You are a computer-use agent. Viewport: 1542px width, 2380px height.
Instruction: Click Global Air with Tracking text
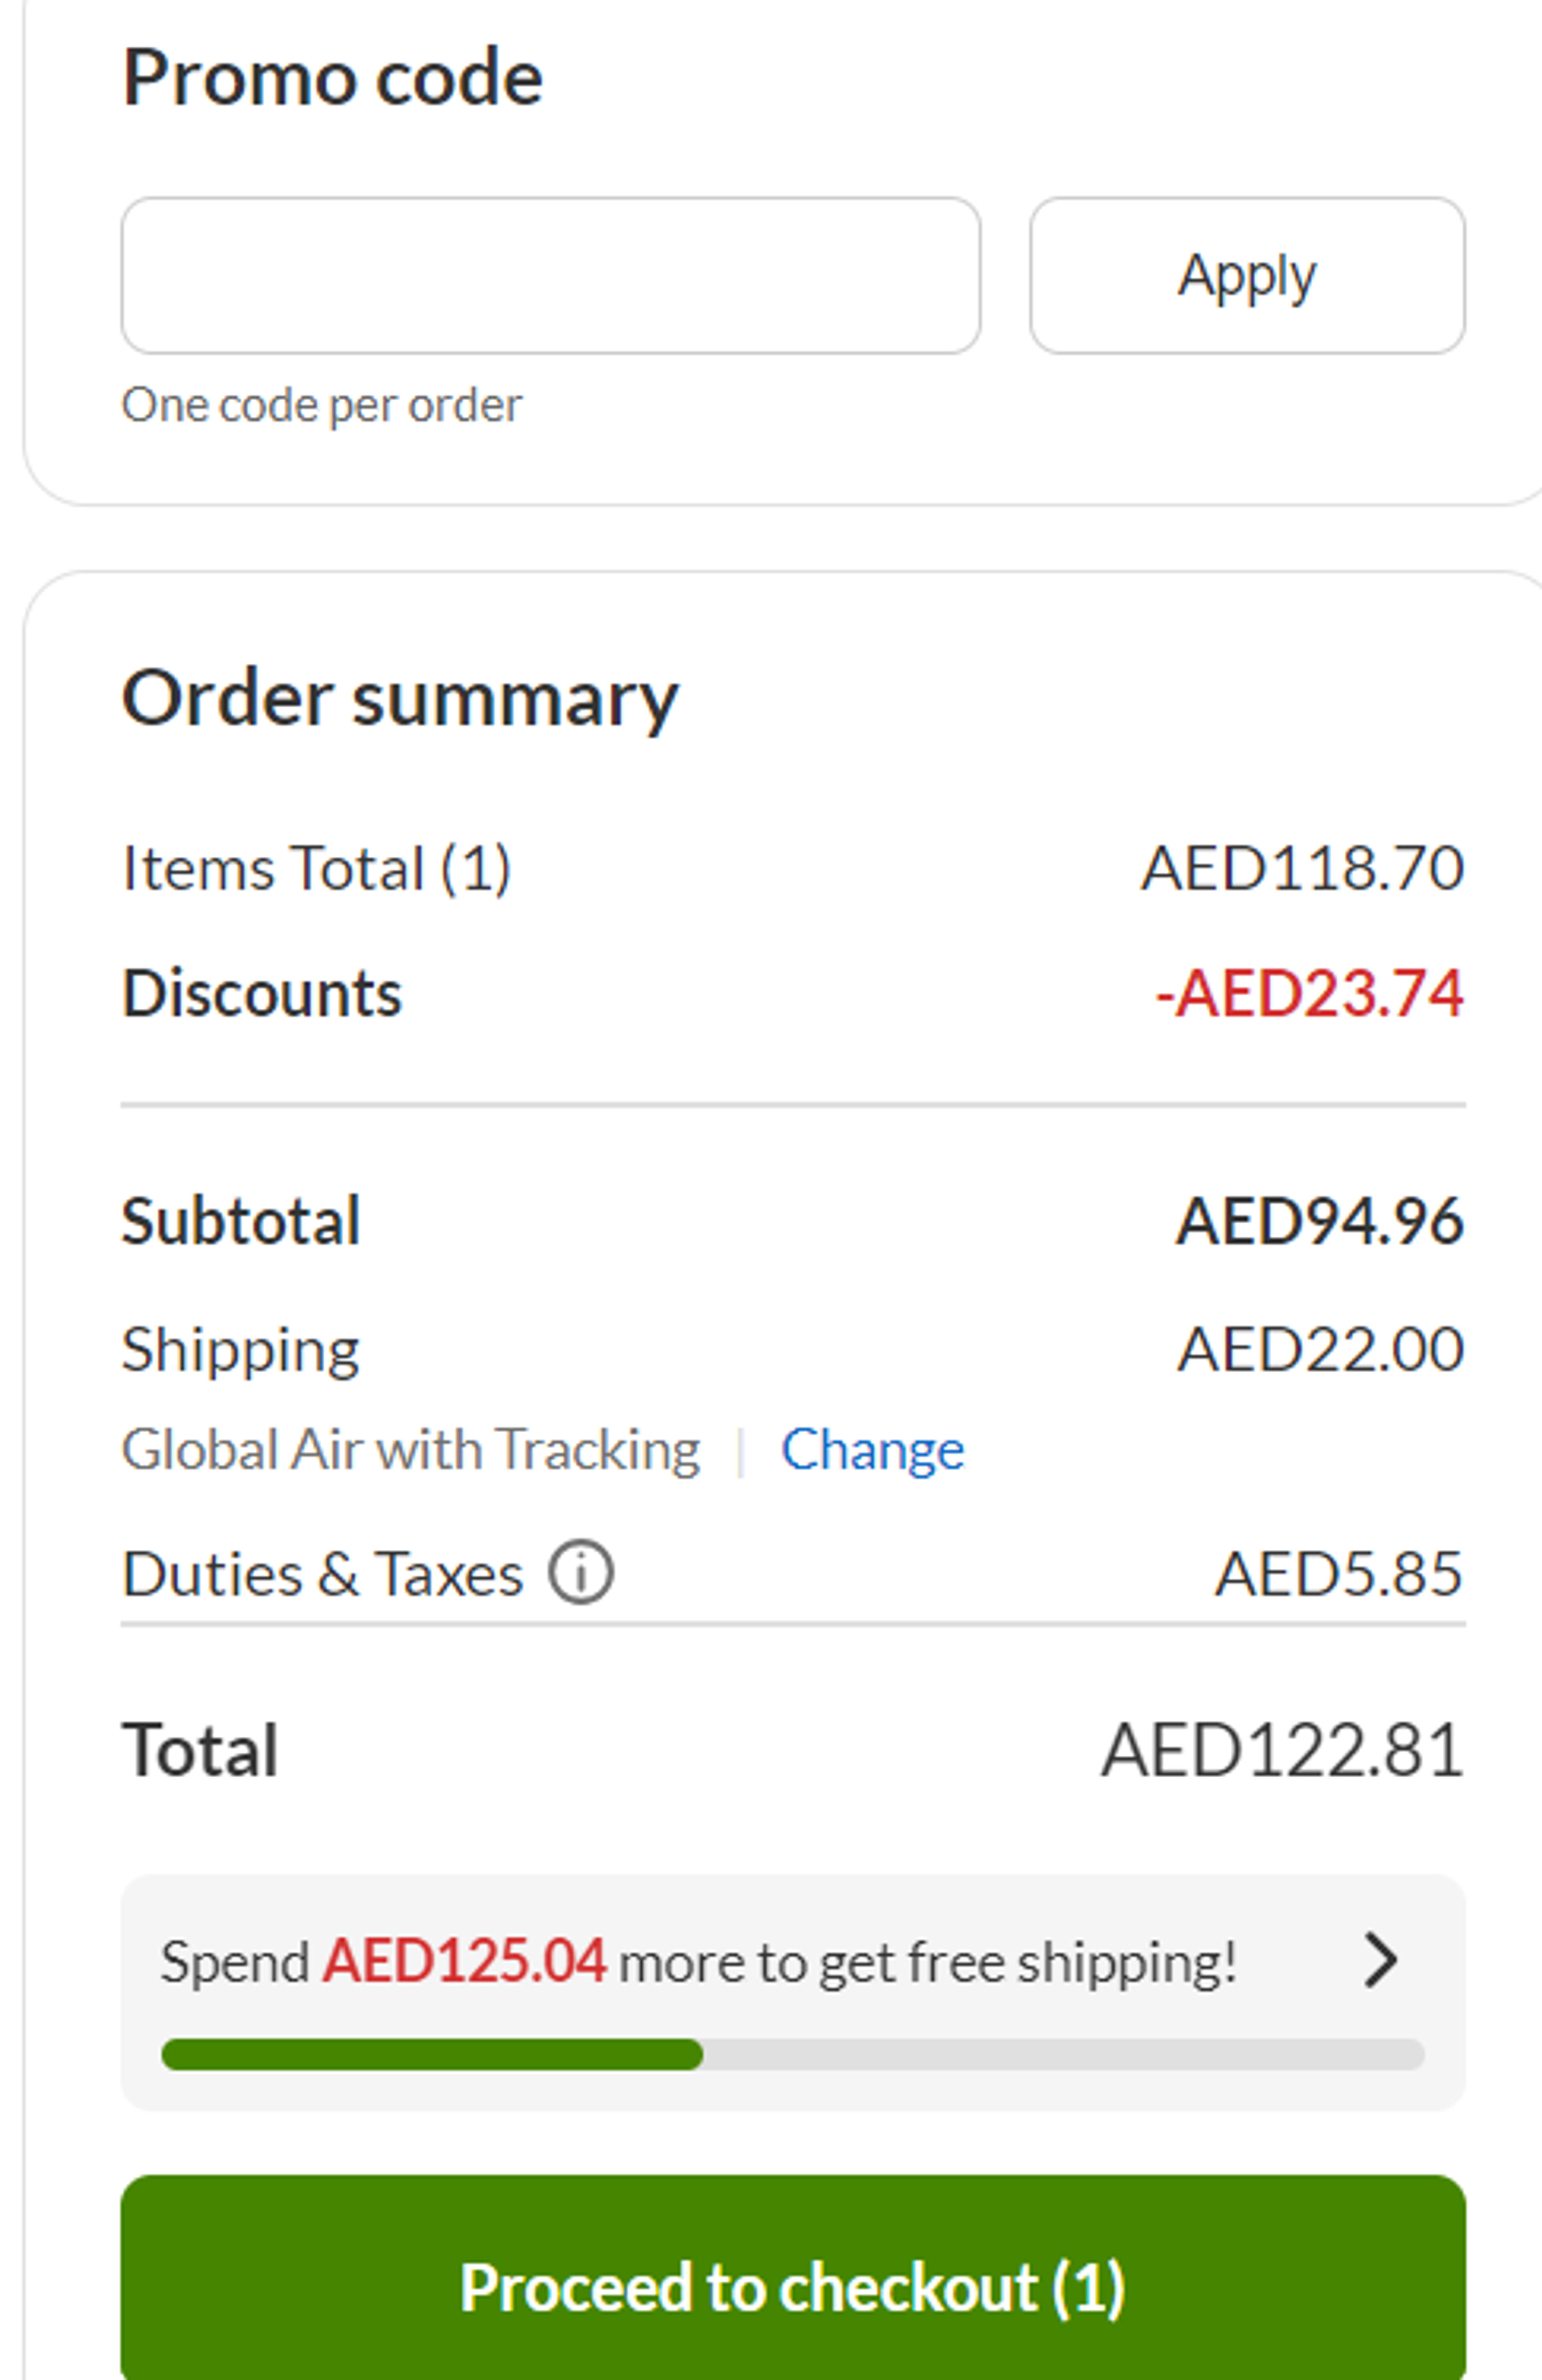pyautogui.click(x=410, y=1449)
